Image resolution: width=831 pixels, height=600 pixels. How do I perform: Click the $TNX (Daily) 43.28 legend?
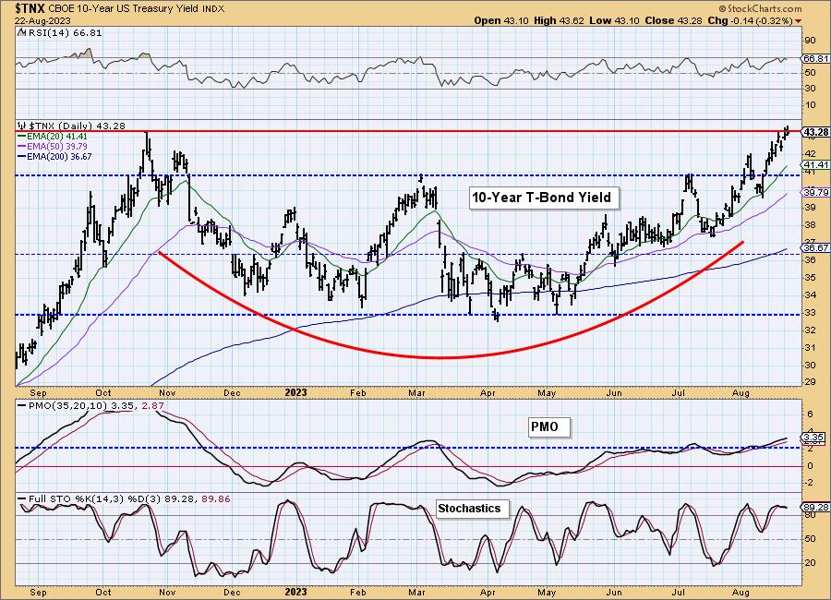pyautogui.click(x=77, y=126)
